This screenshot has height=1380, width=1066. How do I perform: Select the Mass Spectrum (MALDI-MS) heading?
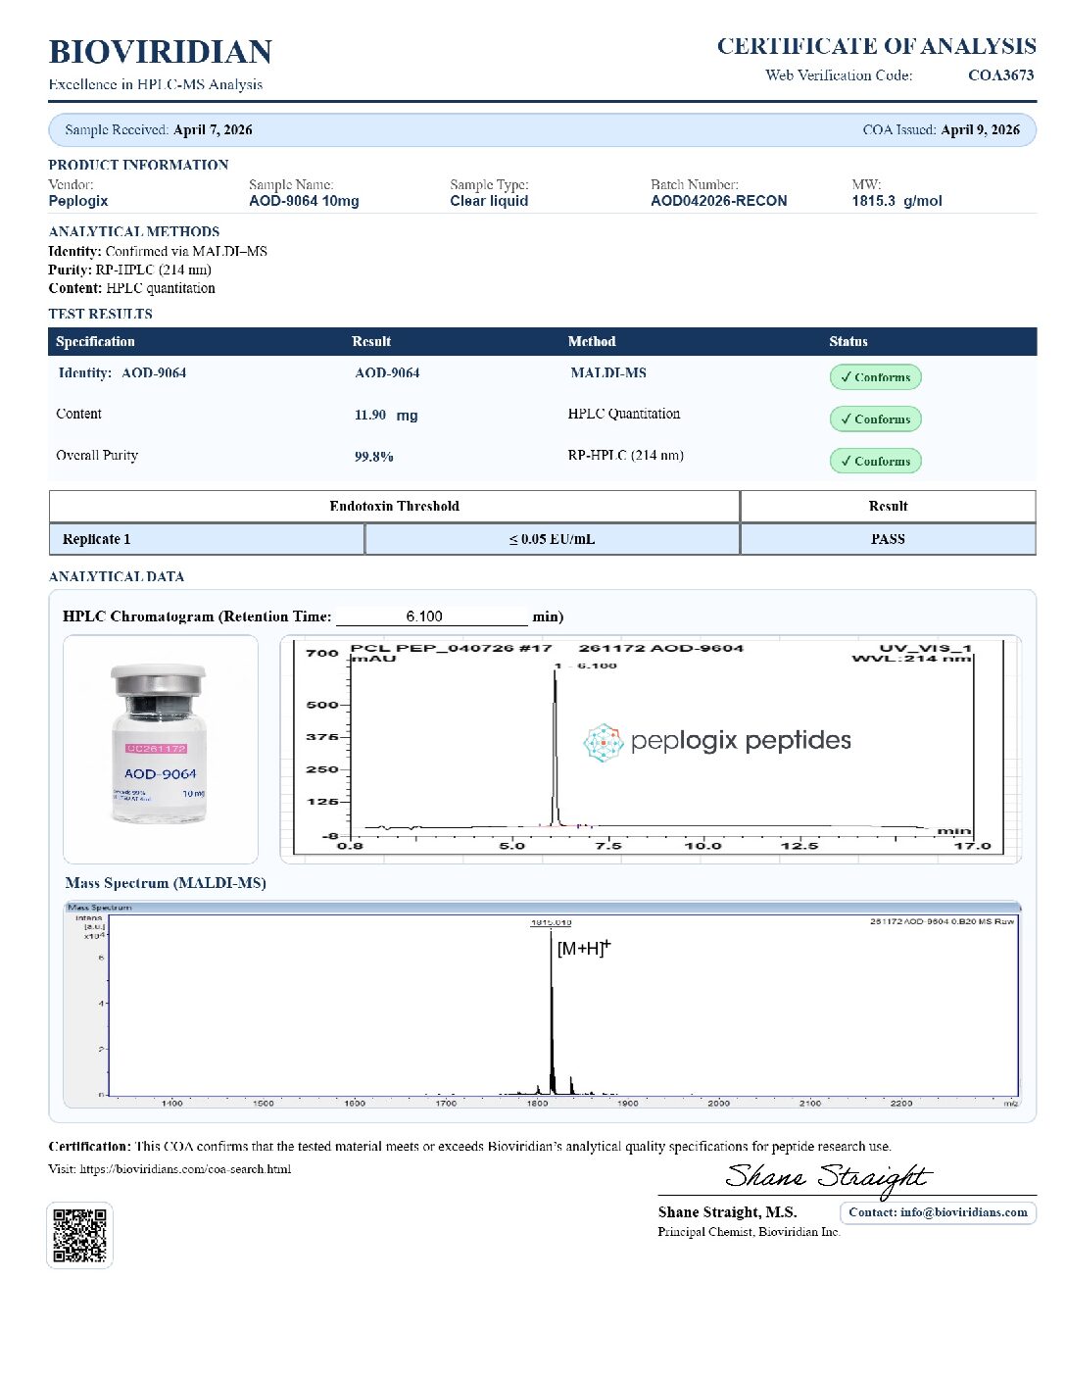coord(166,883)
